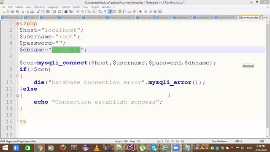Open the Search menu

pos(19,7)
